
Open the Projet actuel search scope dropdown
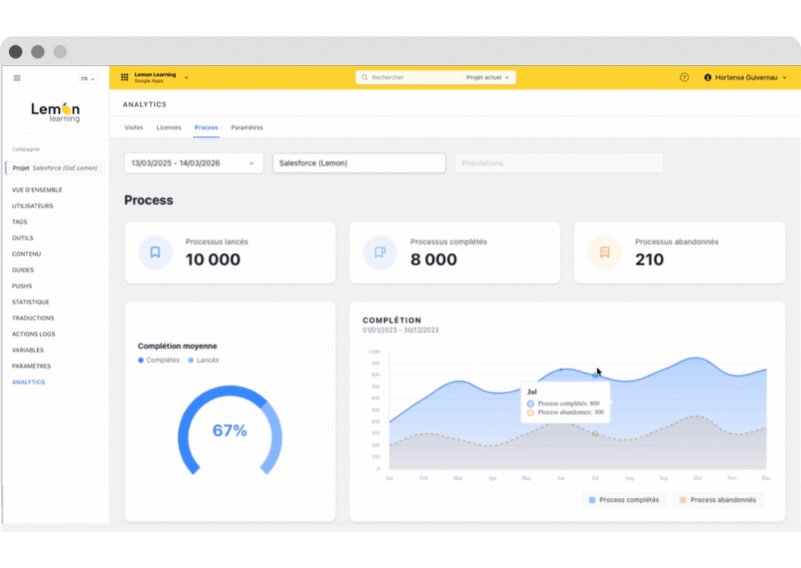click(x=488, y=77)
